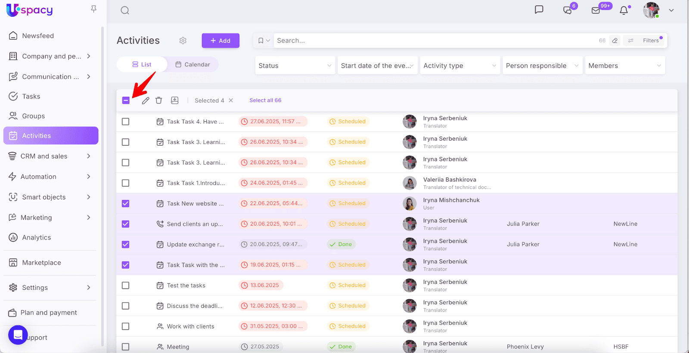The image size is (689, 353).
Task: Click the export download icon in bulk toolbar
Action: [174, 101]
